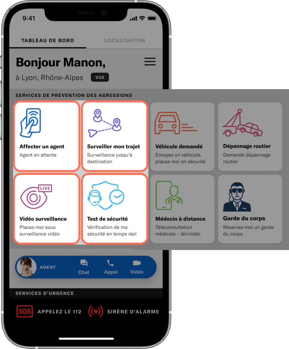Screen dimensions: 289x349
Task: Start a Chat with the agent
Action: point(84,267)
